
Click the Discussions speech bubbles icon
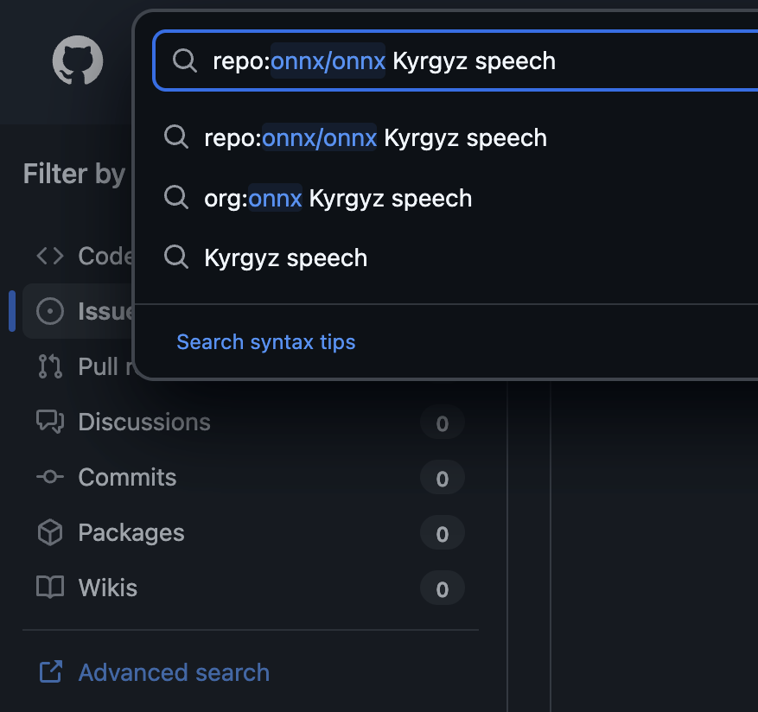[x=50, y=422]
